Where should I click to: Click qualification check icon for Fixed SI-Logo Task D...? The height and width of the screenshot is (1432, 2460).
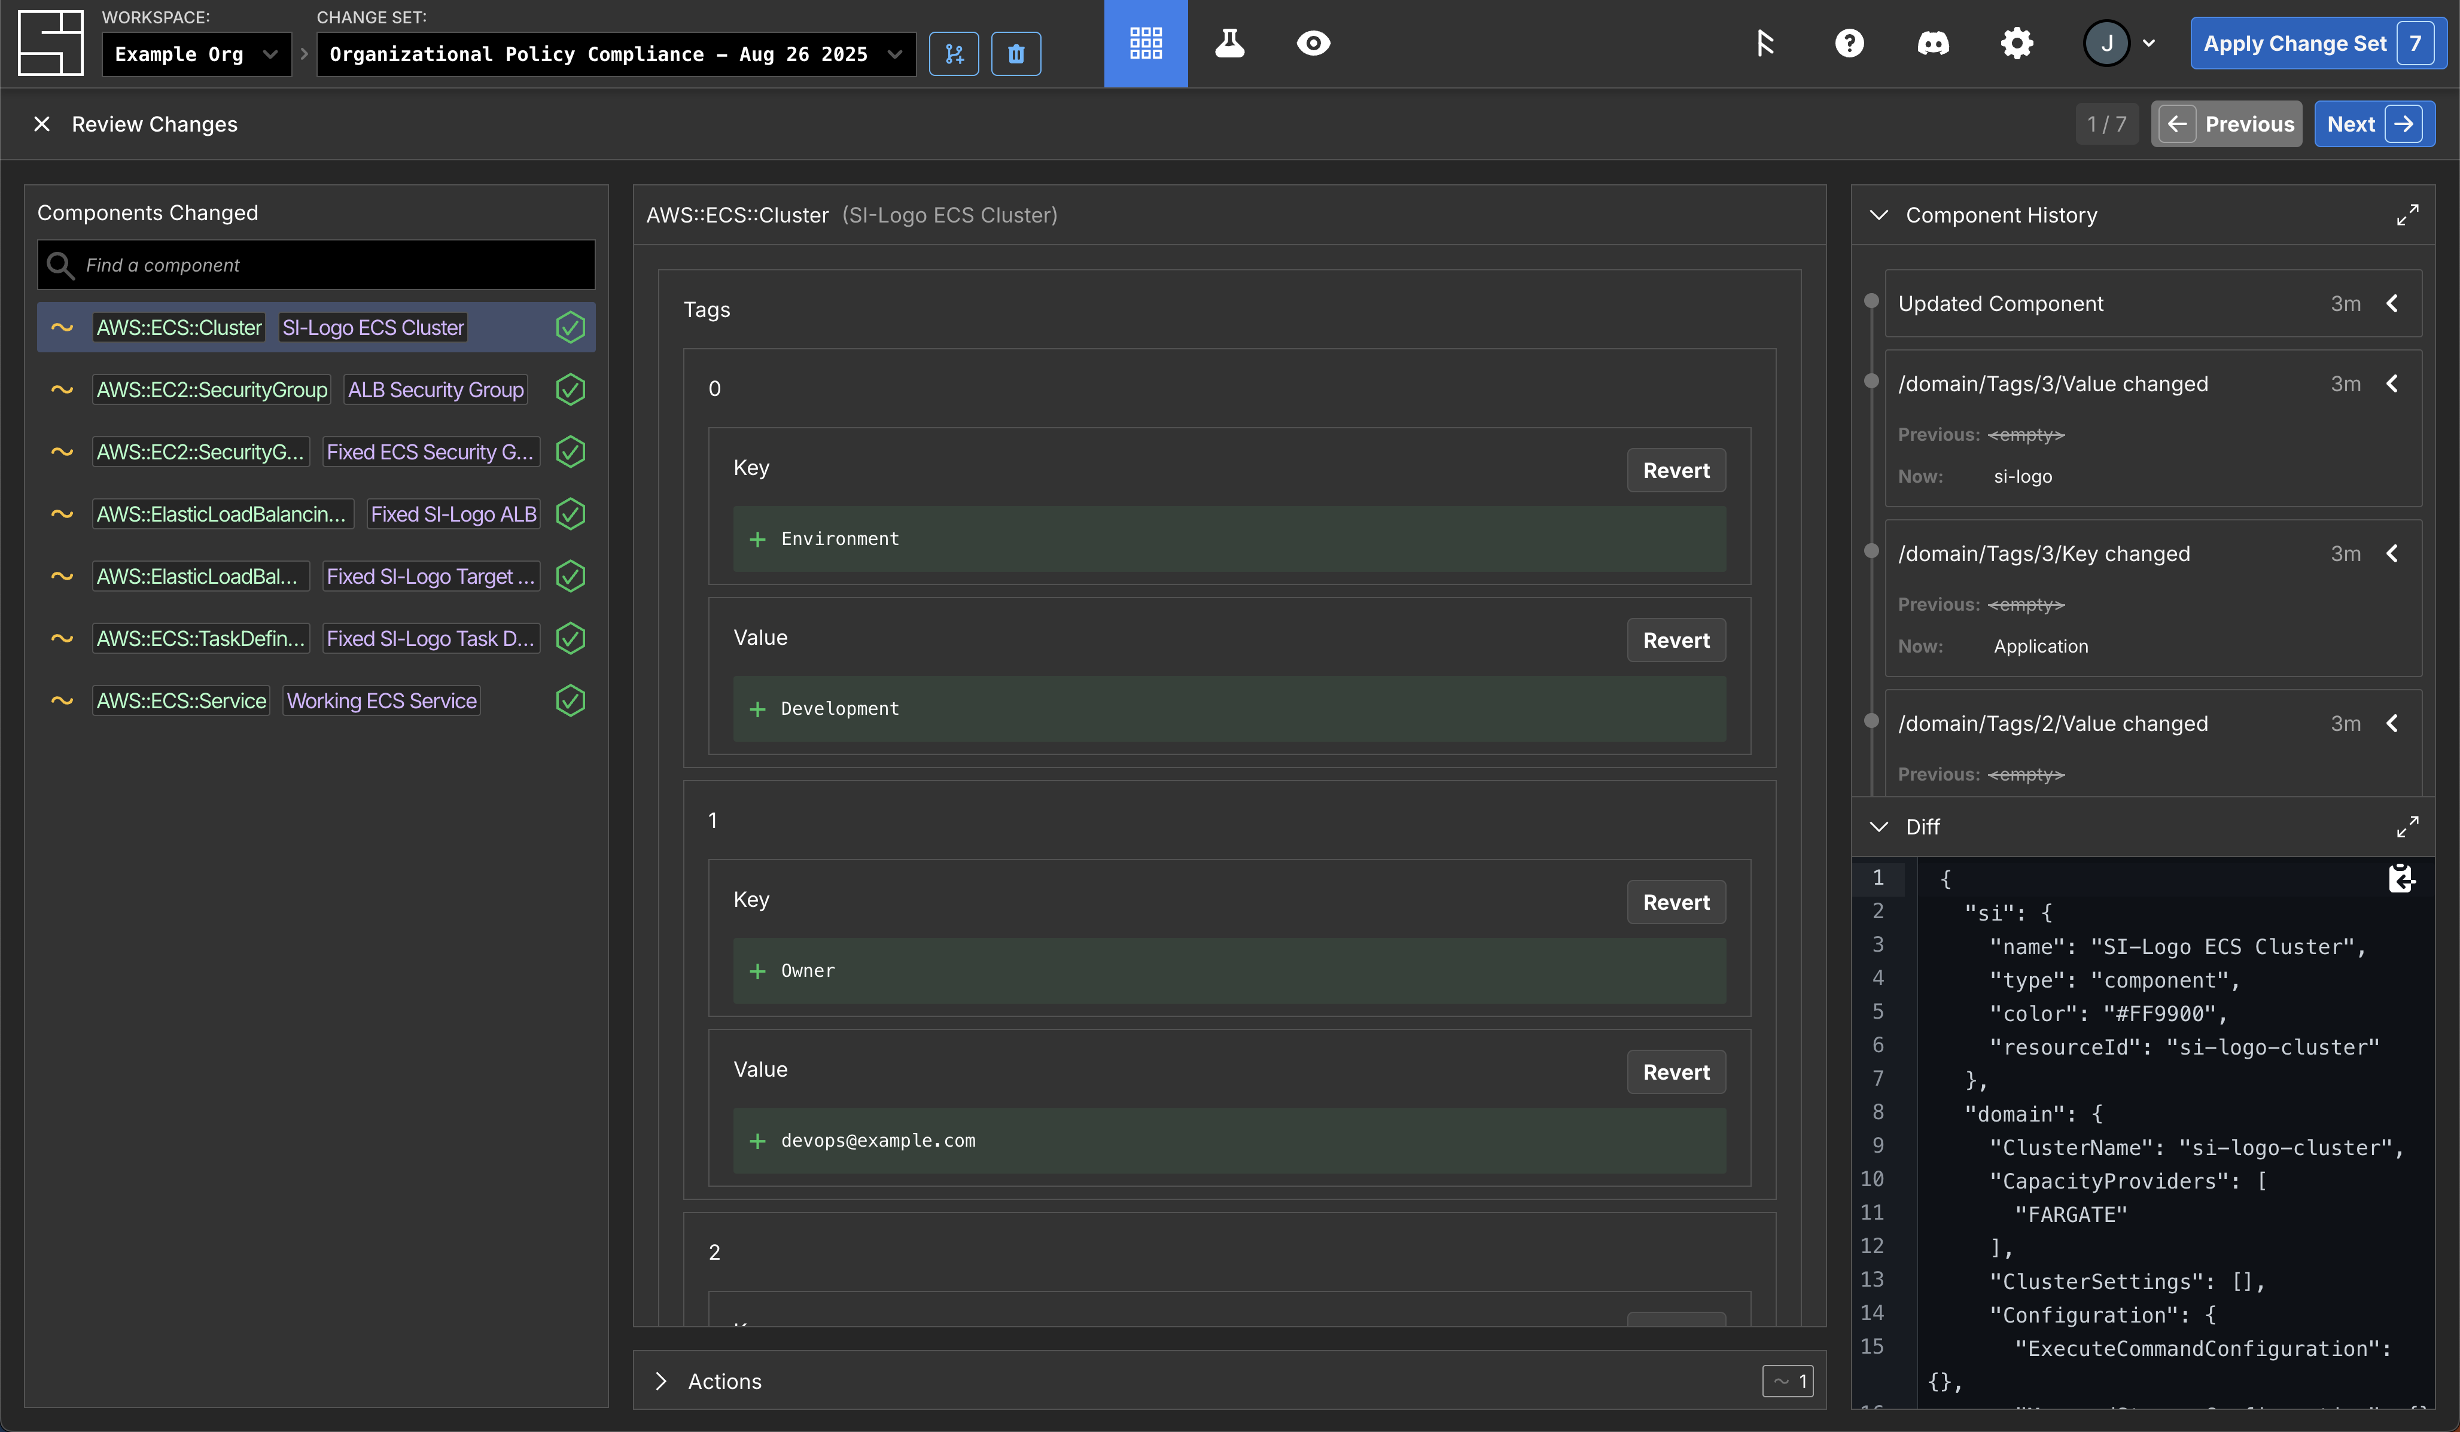tap(570, 638)
